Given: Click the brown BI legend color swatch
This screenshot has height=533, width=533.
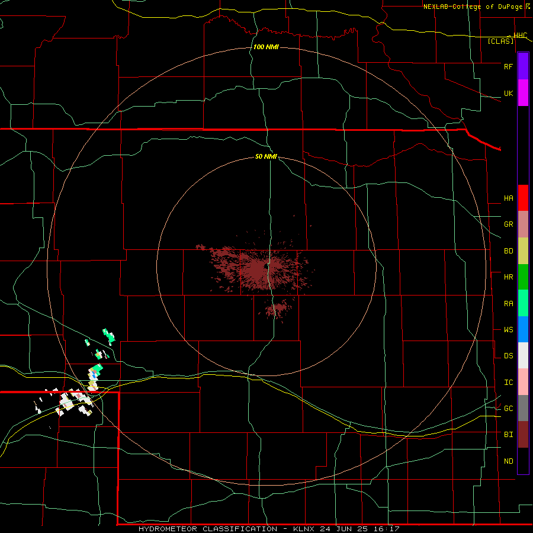Looking at the screenshot, I should [523, 435].
